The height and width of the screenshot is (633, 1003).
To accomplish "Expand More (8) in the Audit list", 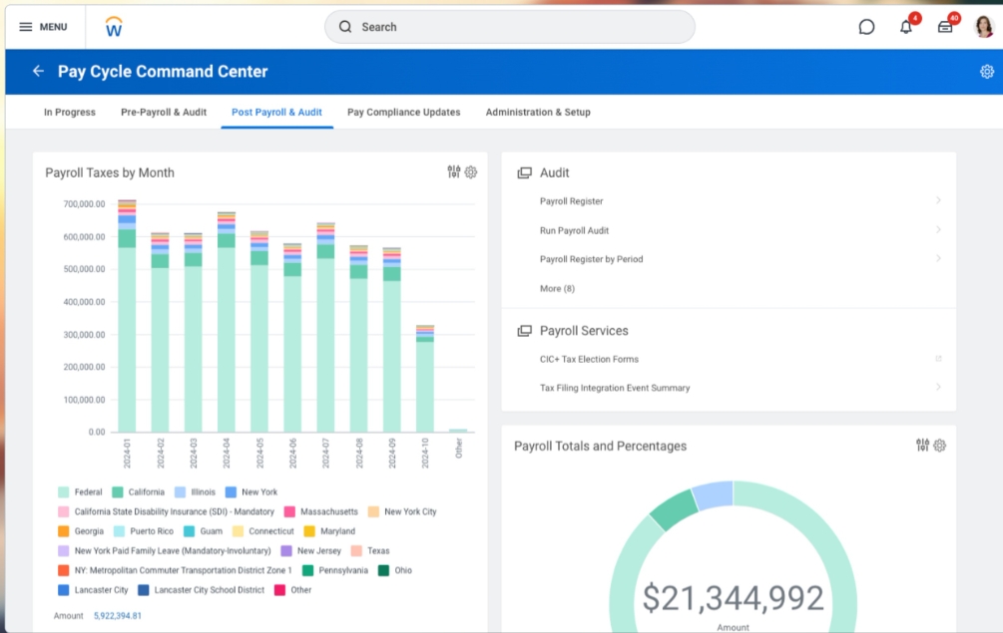I will 557,289.
